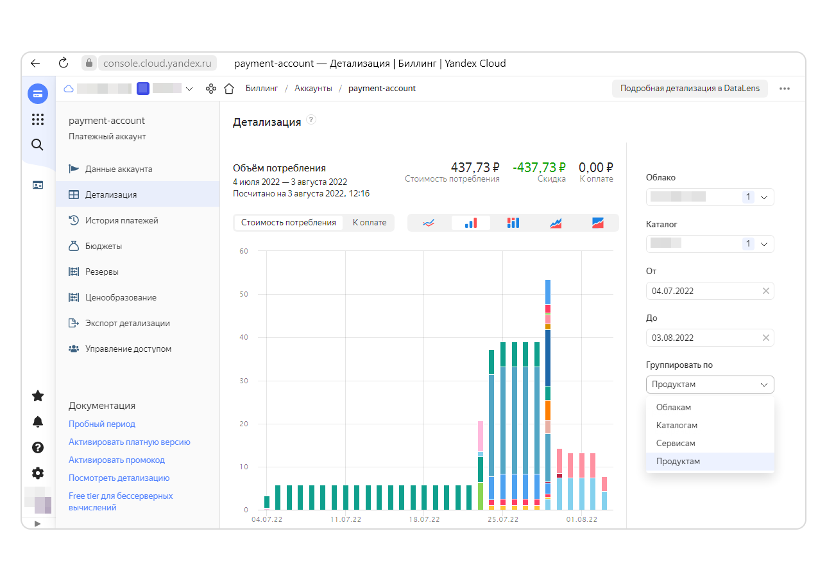Go to home icon in breadcrumb

point(229,89)
